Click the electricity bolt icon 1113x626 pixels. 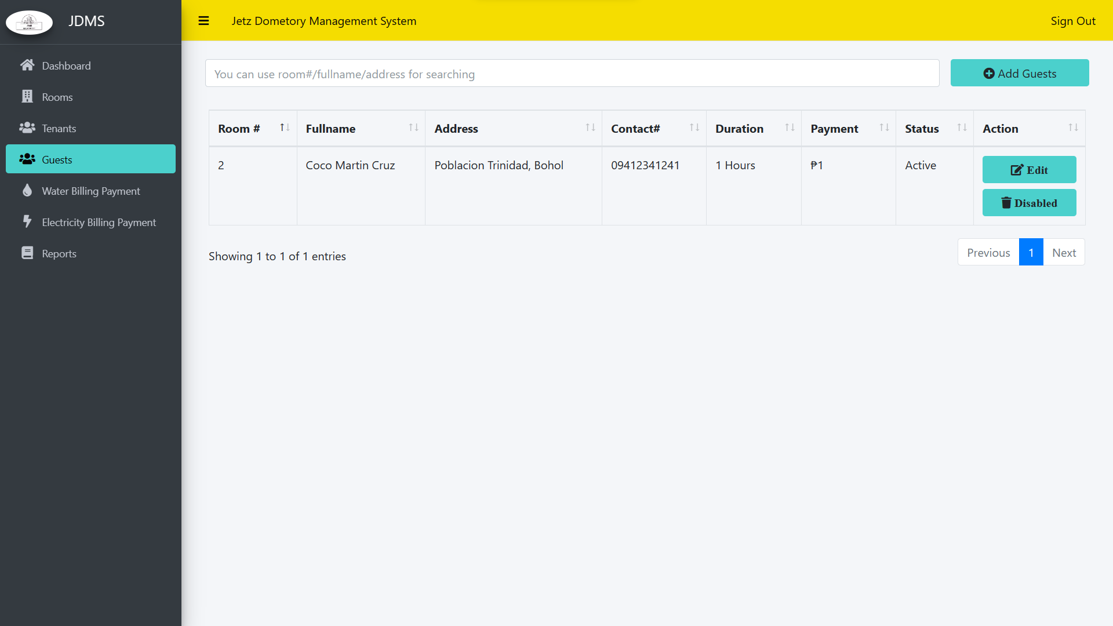(x=27, y=221)
